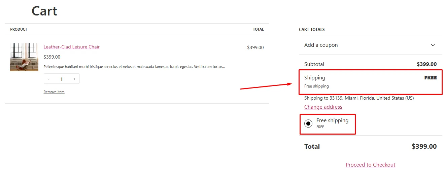The width and height of the screenshot is (446, 178).
Task: Click the TOTAL column header
Action: 259,30
